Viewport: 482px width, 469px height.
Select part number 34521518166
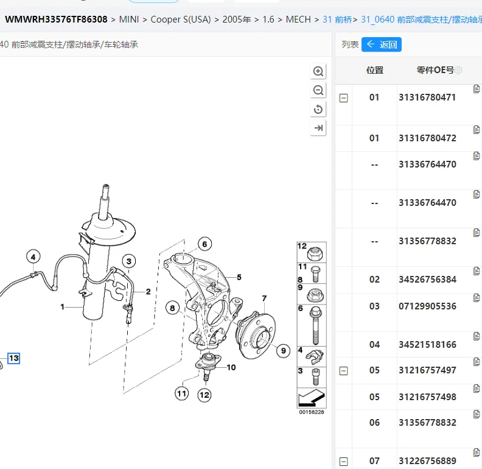[x=427, y=345]
